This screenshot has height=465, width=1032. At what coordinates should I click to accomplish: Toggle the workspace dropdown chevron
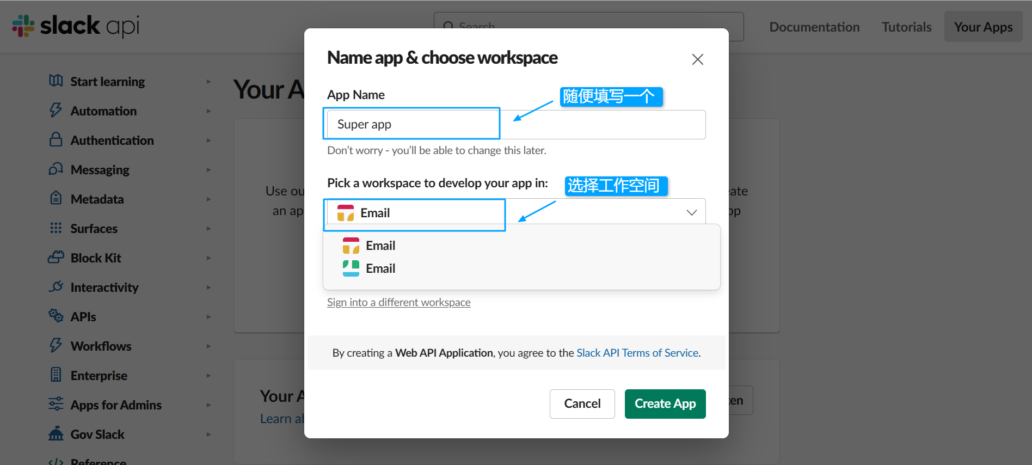coord(691,212)
